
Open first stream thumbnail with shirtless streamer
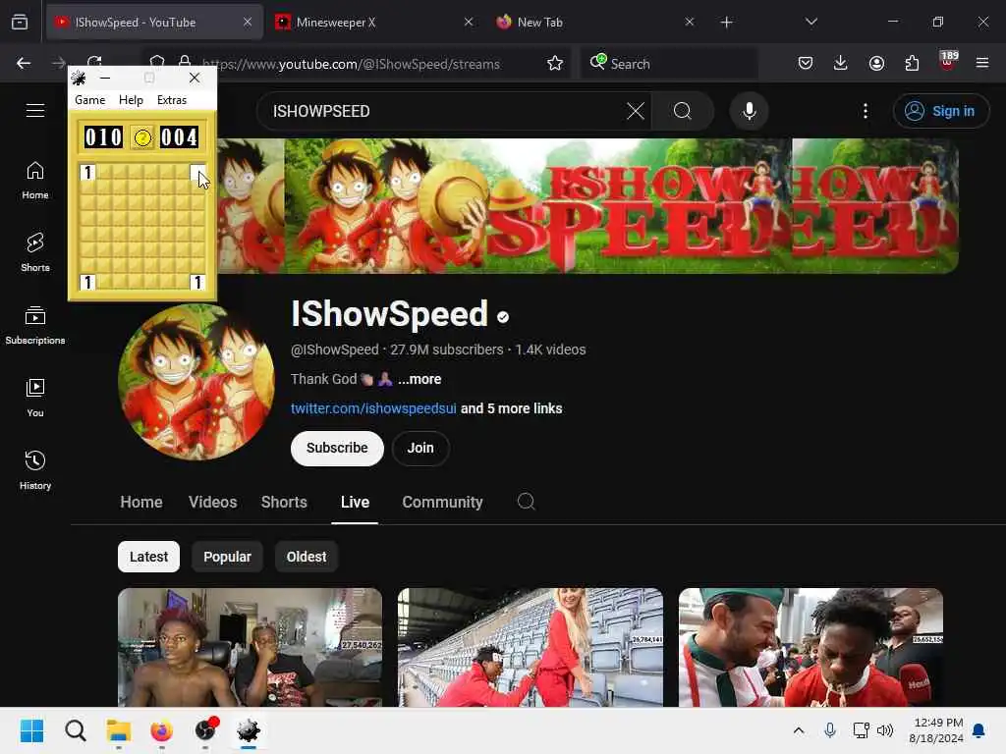click(x=251, y=648)
